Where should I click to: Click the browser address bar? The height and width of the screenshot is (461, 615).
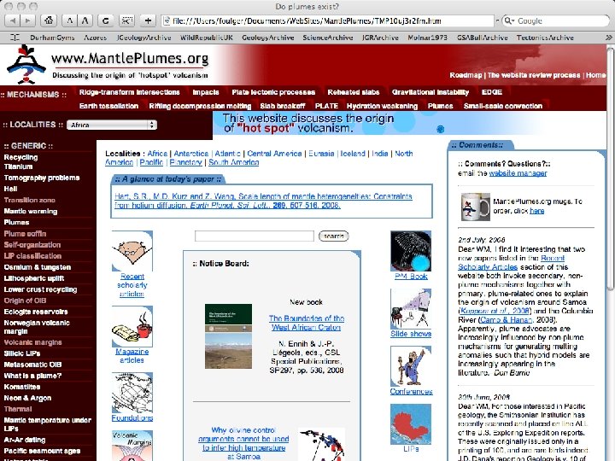pyautogui.click(x=328, y=20)
